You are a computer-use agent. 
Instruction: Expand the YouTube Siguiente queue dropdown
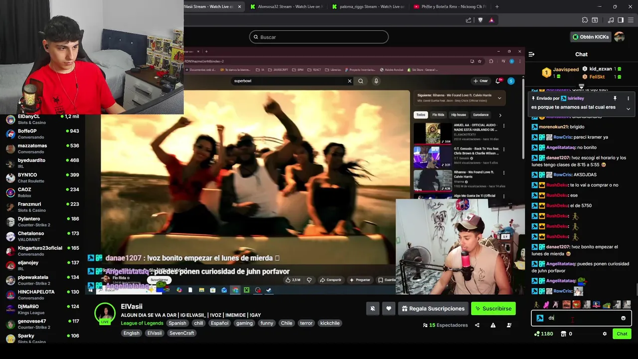pyautogui.click(x=499, y=98)
